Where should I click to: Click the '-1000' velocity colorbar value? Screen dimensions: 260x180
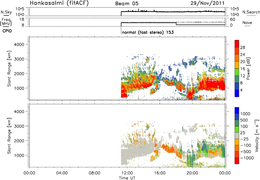tap(247, 158)
